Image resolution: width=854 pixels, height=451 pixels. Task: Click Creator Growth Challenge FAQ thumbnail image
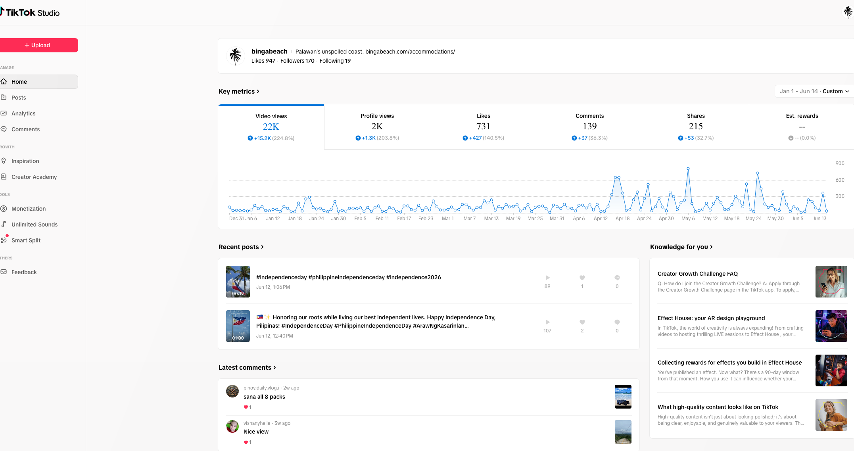coord(831,282)
